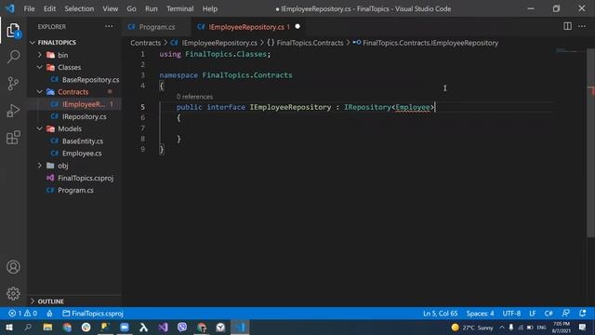This screenshot has width=595, height=335.
Task: Click Ln 5, Col 65 in status bar
Action: click(x=440, y=314)
